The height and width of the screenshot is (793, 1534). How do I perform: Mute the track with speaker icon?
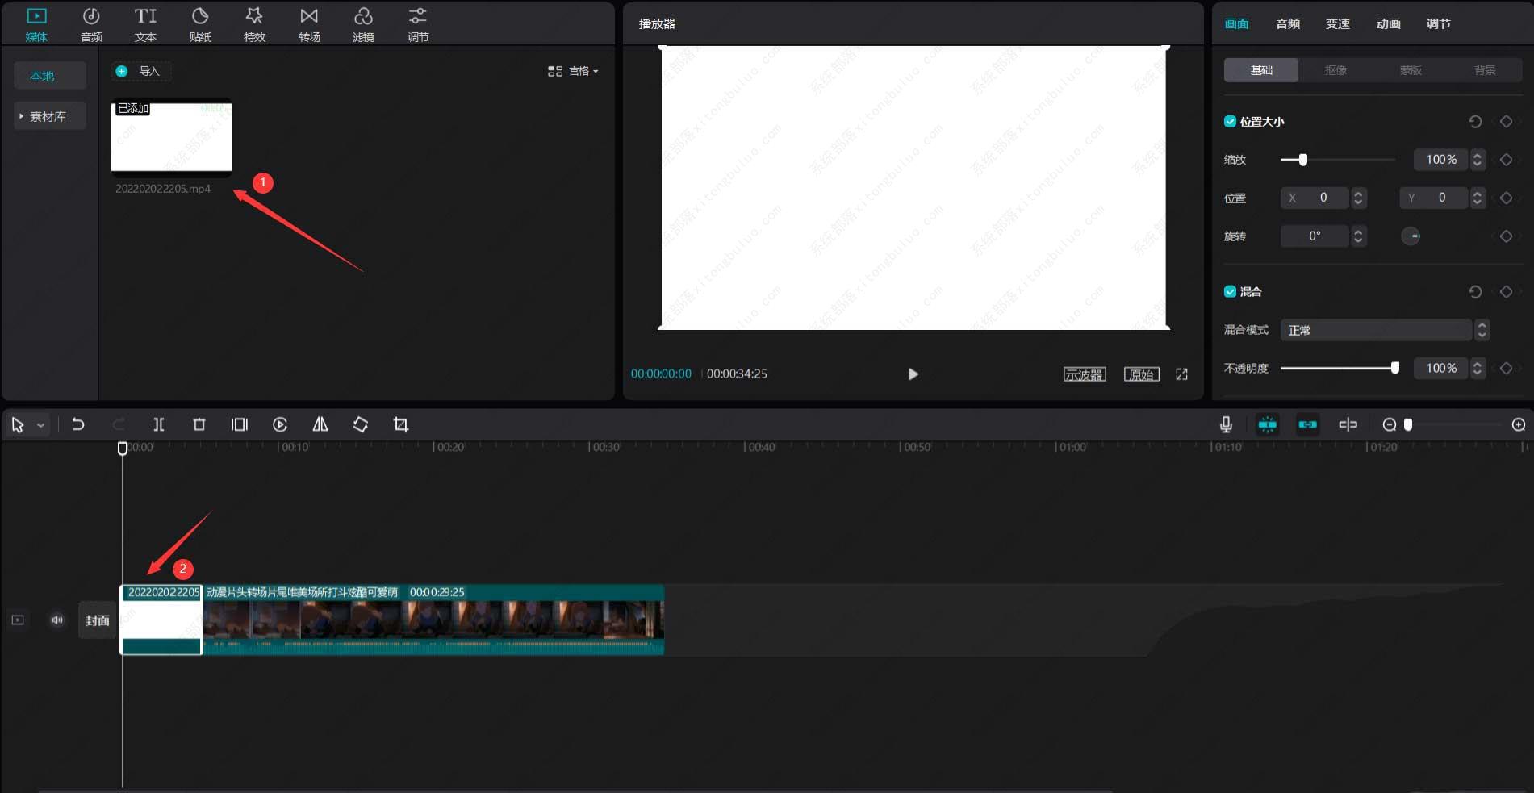click(x=57, y=620)
